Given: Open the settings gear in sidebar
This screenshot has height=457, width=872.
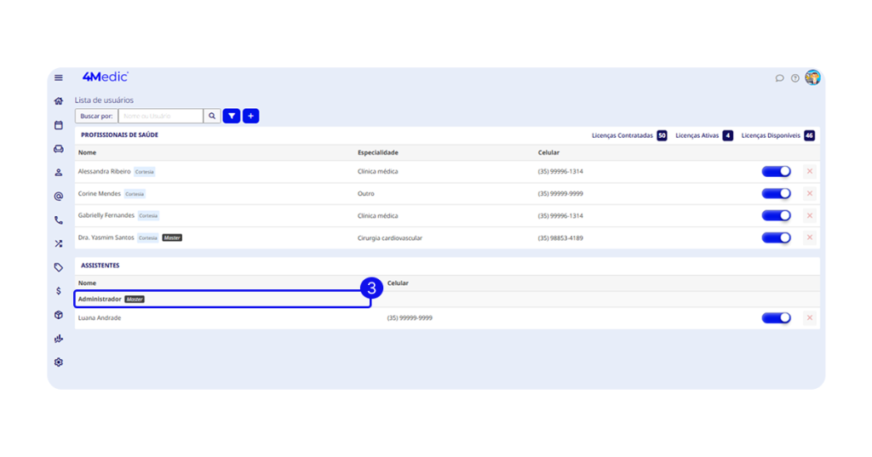Looking at the screenshot, I should [59, 363].
